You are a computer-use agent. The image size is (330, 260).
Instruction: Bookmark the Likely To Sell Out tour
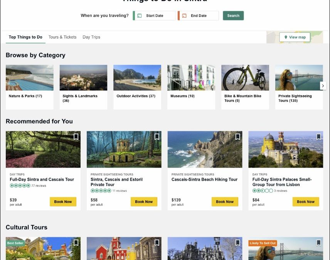click(x=318, y=243)
